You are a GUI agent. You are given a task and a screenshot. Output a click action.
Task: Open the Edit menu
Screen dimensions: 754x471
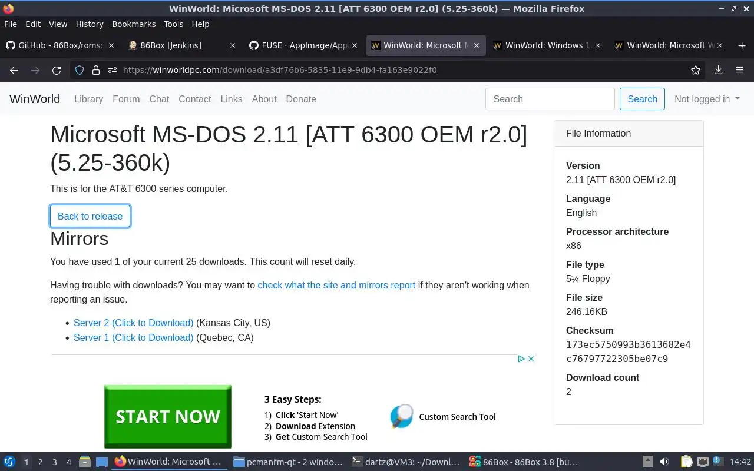33,24
